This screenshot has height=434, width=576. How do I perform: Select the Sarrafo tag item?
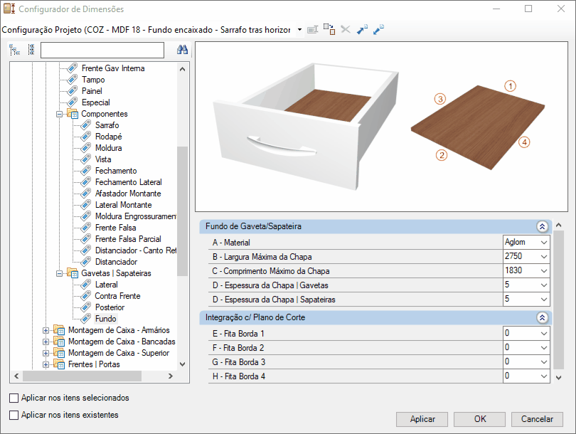click(107, 125)
